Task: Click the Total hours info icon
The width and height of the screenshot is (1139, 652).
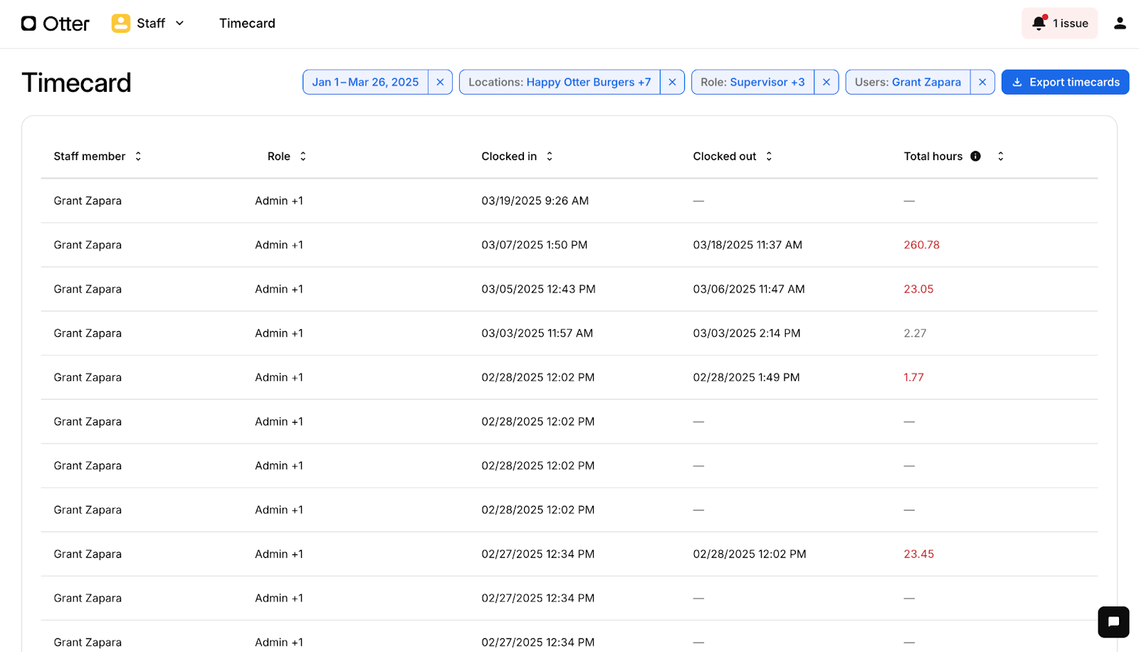Action: click(x=975, y=156)
